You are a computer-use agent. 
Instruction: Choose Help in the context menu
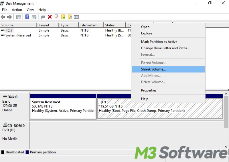click(168, 99)
